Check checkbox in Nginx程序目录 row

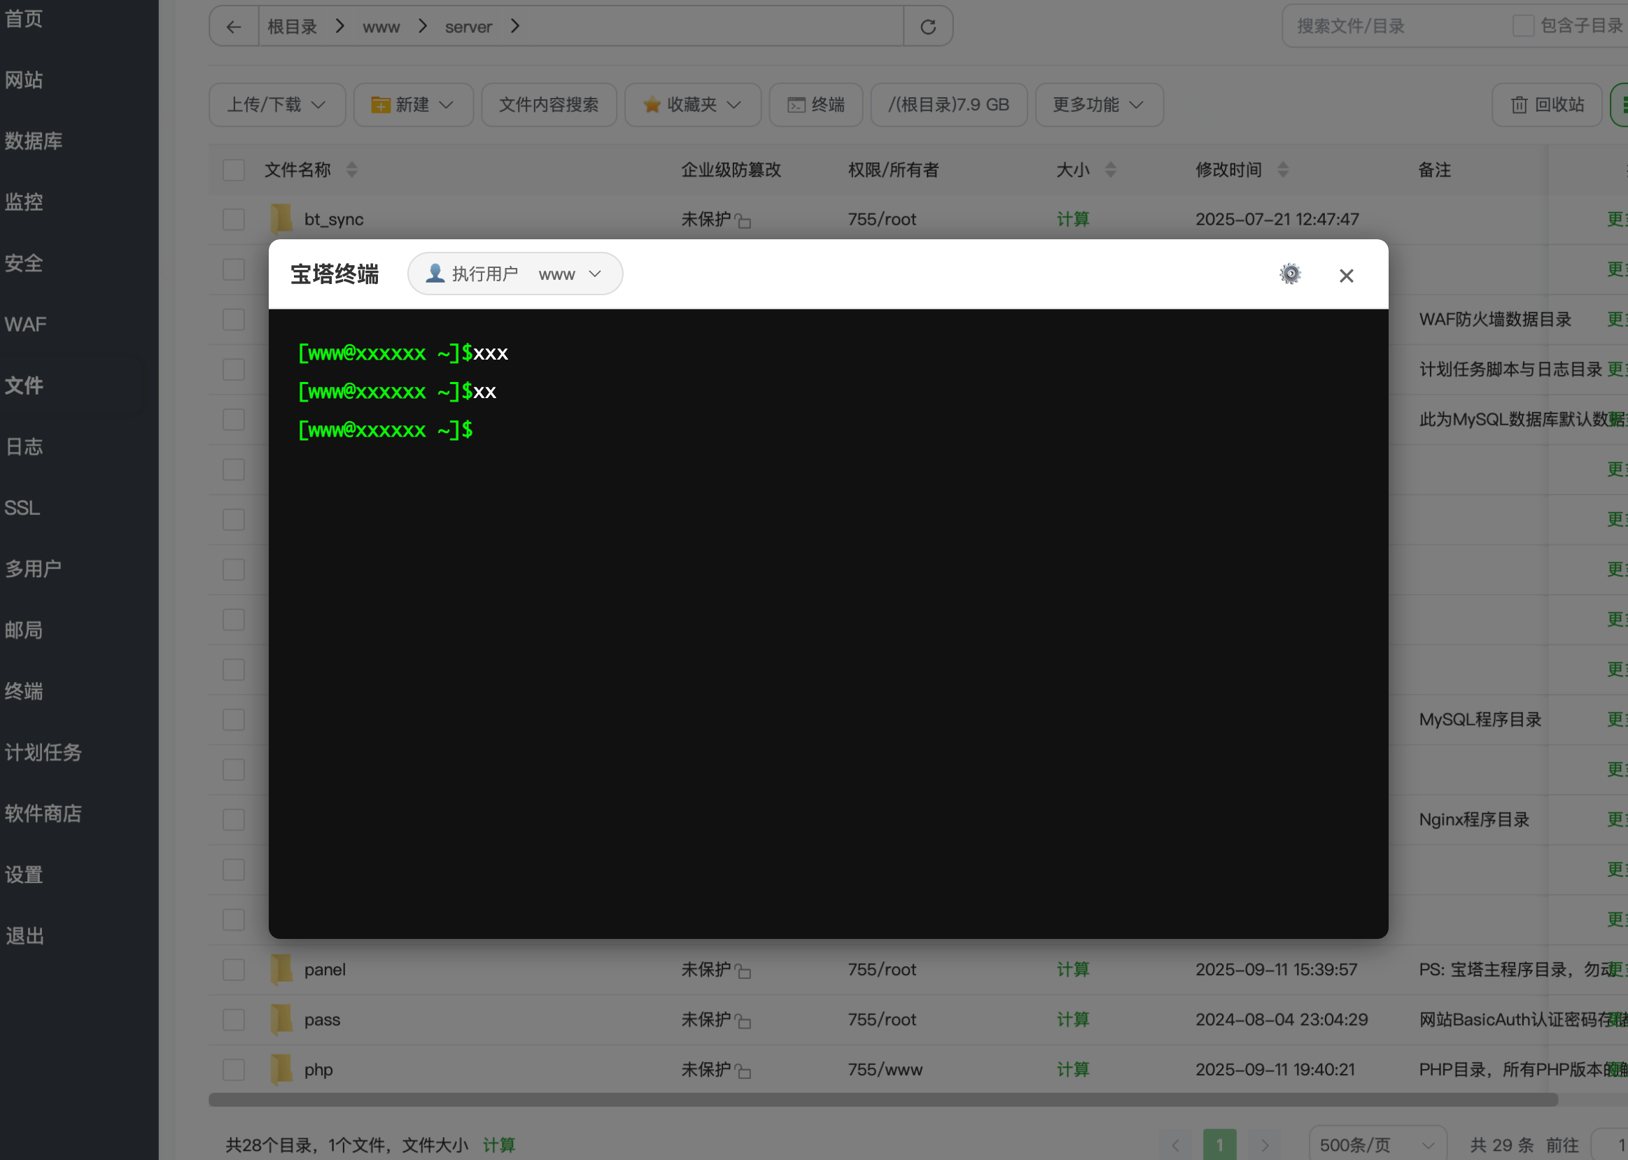click(x=234, y=819)
